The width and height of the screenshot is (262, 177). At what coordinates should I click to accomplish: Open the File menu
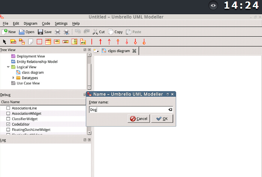tap(5, 23)
